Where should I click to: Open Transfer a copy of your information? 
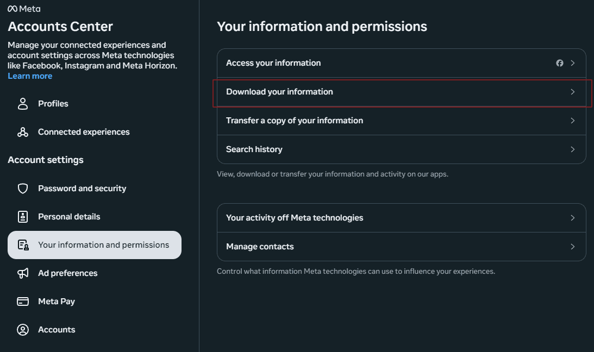[401, 120]
